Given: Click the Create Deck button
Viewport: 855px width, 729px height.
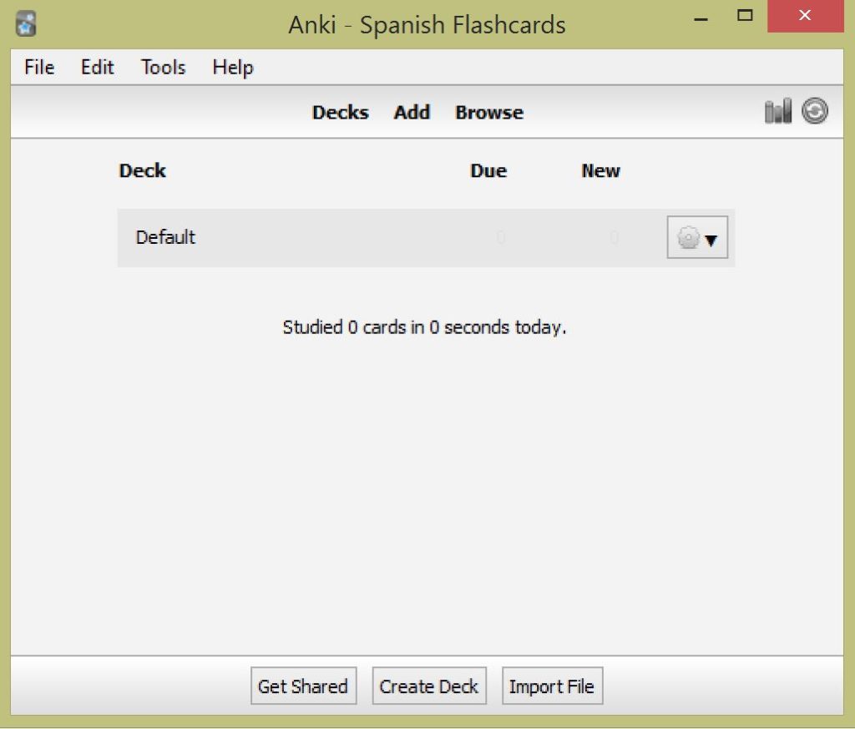Looking at the screenshot, I should (x=429, y=686).
